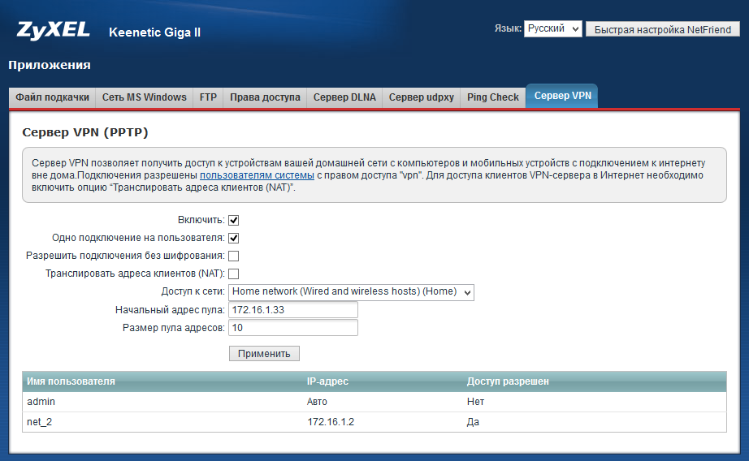Expand the "Доступ к сети" dropdown

coord(351,291)
